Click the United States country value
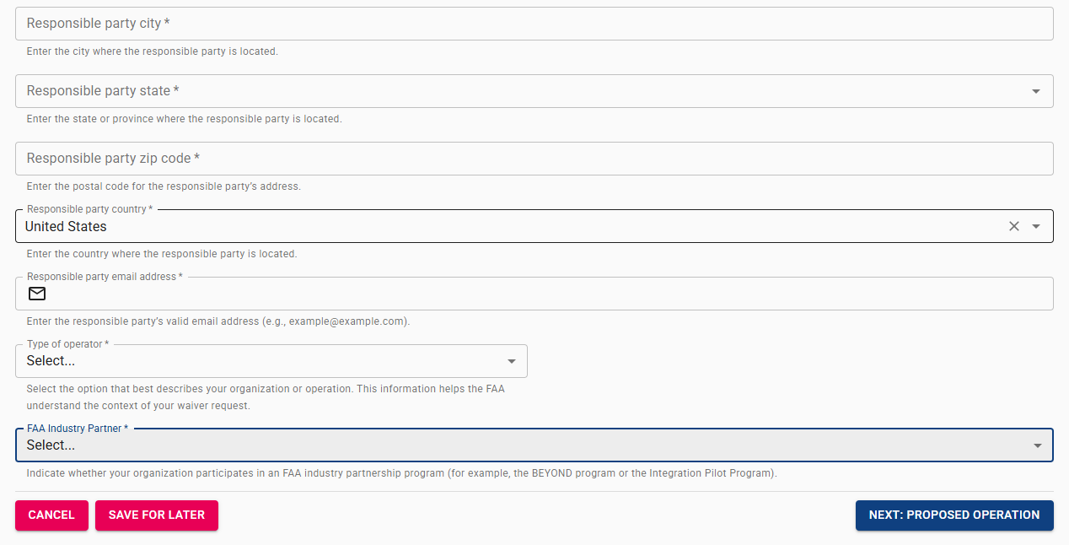Screen dimensions: 1069x545 [x=66, y=226]
